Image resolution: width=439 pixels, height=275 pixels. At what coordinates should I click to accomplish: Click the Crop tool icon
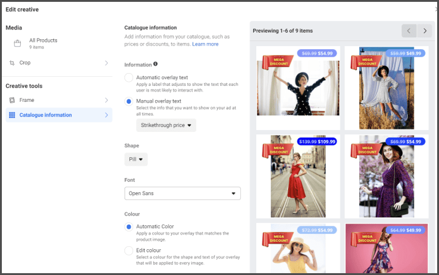[12, 63]
